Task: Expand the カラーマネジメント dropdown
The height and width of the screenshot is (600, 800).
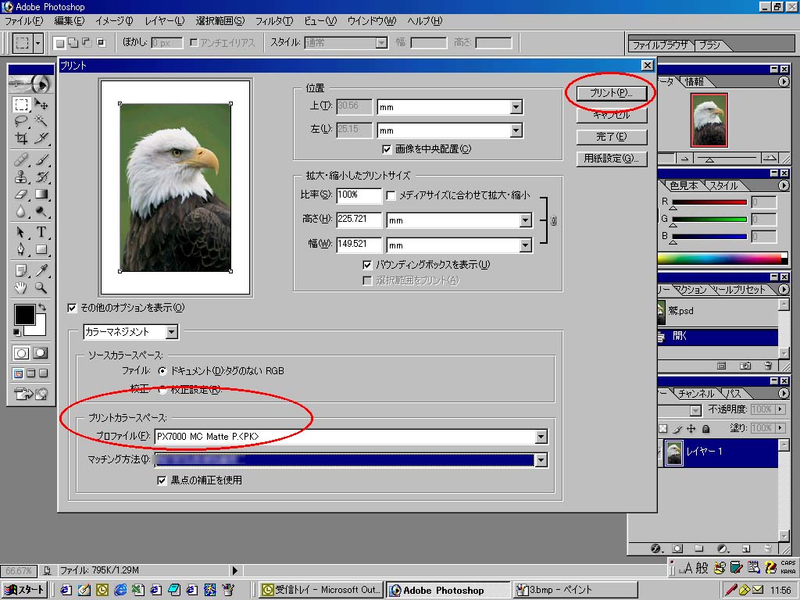Action: pos(172,333)
